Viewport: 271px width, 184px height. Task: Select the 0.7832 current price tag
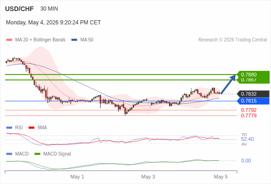pos(253,94)
